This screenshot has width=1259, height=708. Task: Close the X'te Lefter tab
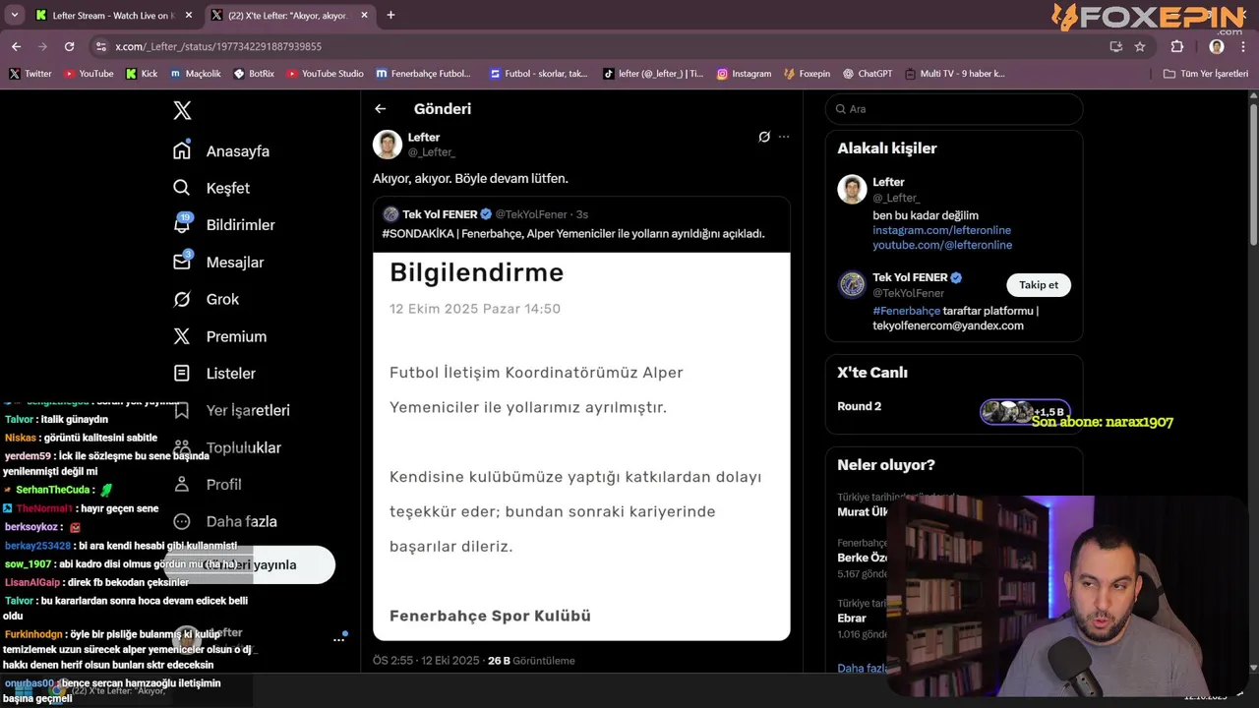(364, 15)
